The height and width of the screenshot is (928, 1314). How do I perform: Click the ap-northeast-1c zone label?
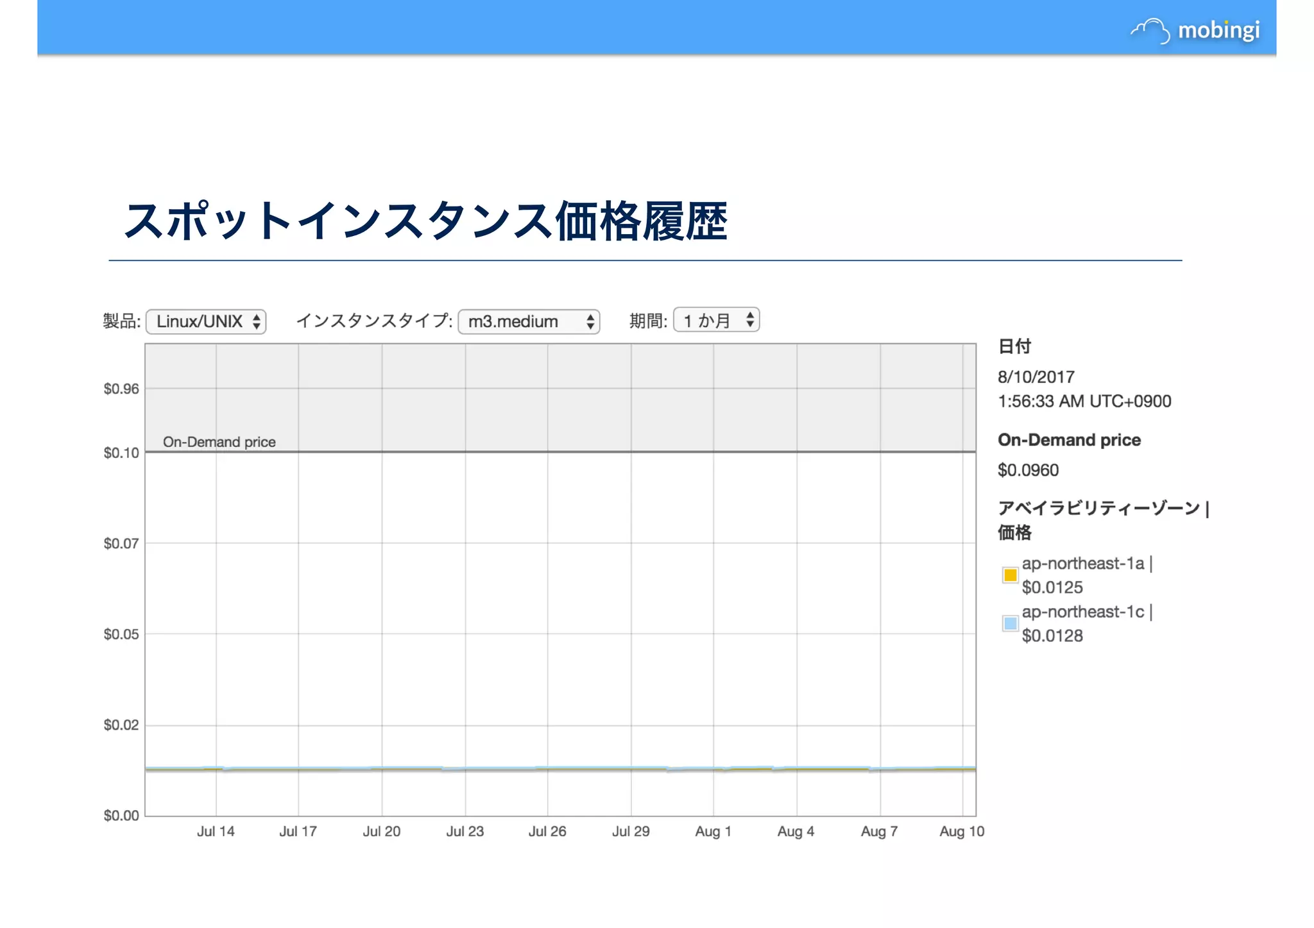[x=1083, y=612]
